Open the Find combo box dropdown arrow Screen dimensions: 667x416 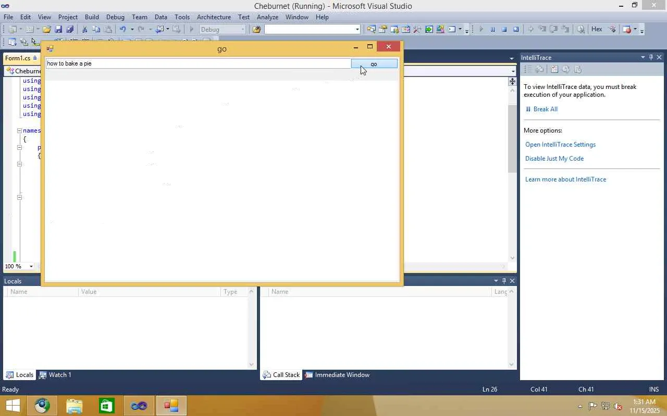[357, 30]
